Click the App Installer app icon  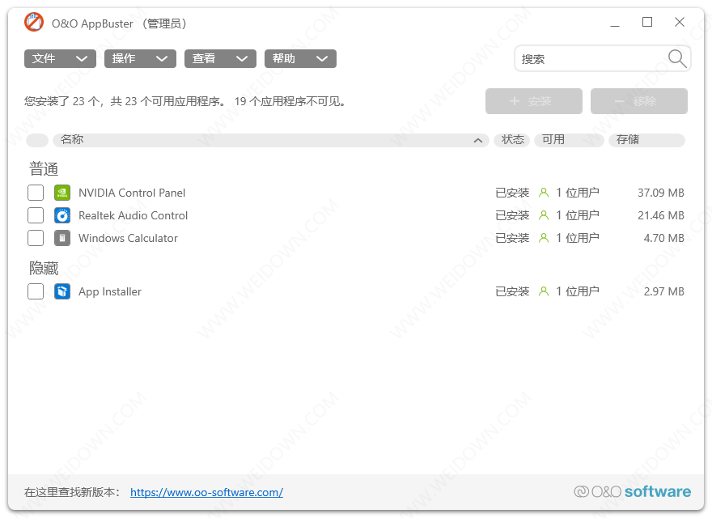(62, 291)
